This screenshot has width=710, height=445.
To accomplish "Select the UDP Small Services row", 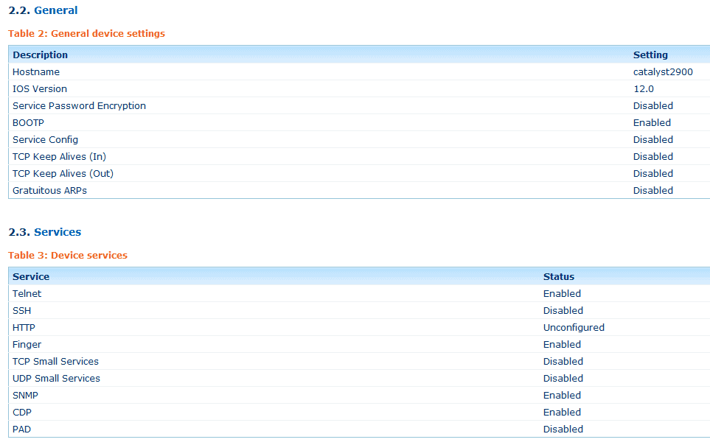I will point(360,379).
